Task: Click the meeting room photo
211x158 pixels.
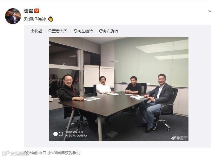Action: tap(119, 89)
